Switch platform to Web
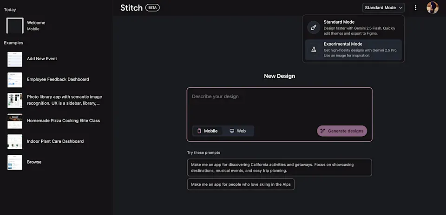 pyautogui.click(x=238, y=131)
